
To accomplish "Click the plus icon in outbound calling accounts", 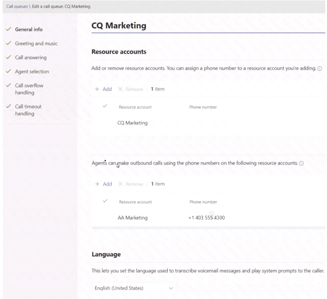I will point(97,184).
